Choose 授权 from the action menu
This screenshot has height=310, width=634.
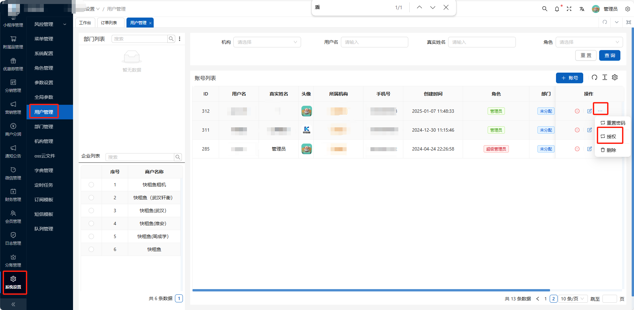pyautogui.click(x=609, y=136)
